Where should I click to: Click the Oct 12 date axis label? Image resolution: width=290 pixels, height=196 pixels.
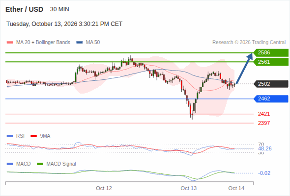tap(104, 188)
